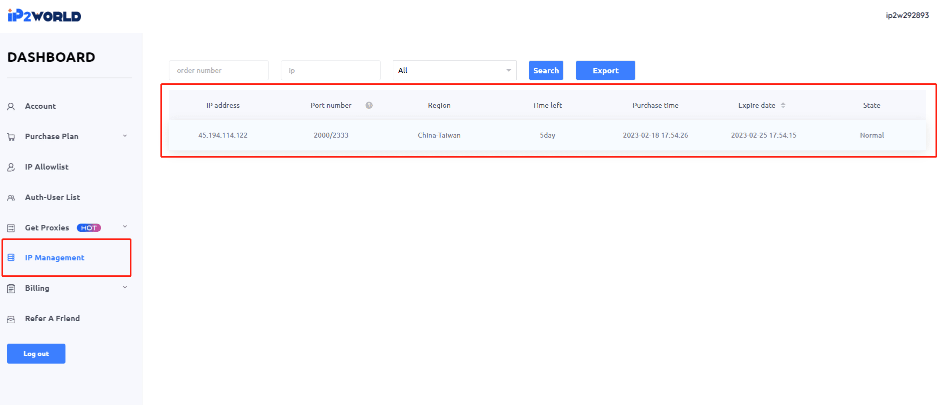Image resolution: width=950 pixels, height=405 pixels.
Task: Click the Account person icon
Action: (x=11, y=106)
